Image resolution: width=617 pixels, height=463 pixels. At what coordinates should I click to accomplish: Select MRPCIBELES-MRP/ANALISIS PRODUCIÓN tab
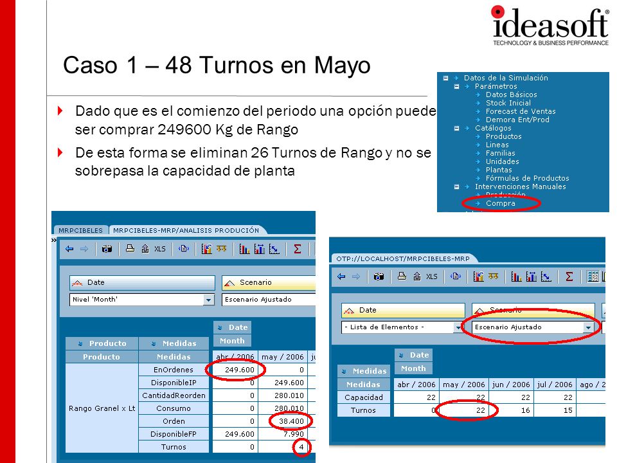coord(186,230)
